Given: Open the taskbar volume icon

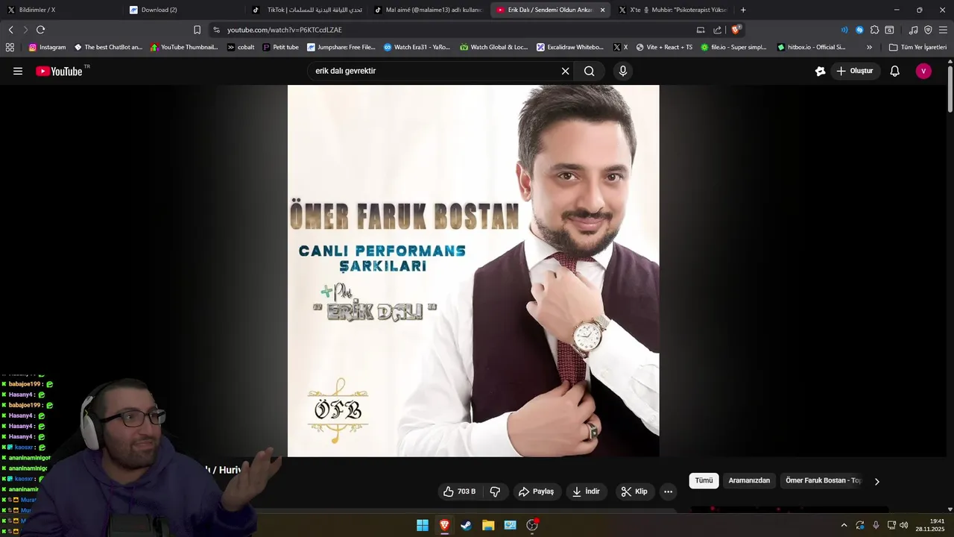Looking at the screenshot, I should tap(903, 525).
